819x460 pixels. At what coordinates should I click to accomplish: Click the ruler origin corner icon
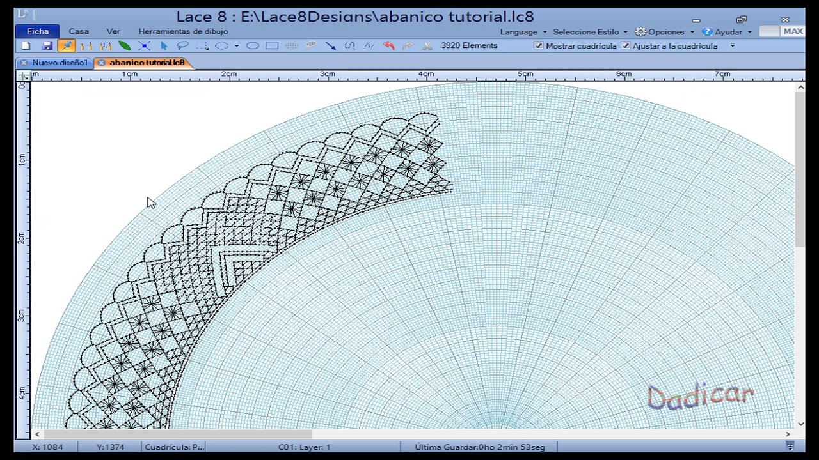[24, 76]
